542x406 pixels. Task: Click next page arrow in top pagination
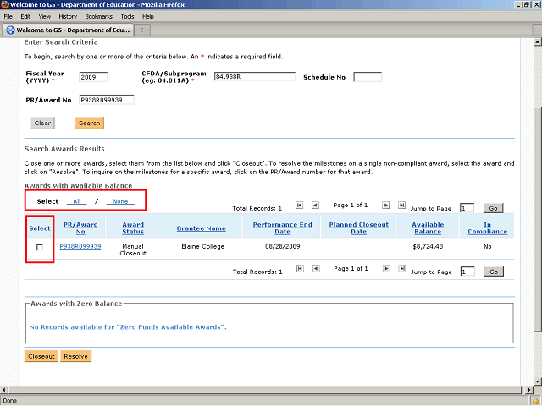coord(386,205)
